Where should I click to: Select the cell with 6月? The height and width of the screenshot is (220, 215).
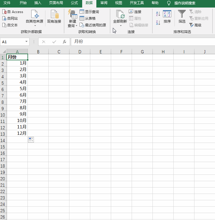click(x=17, y=95)
